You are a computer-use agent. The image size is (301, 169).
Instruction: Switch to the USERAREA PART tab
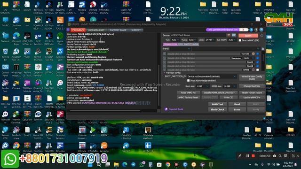[96, 30]
